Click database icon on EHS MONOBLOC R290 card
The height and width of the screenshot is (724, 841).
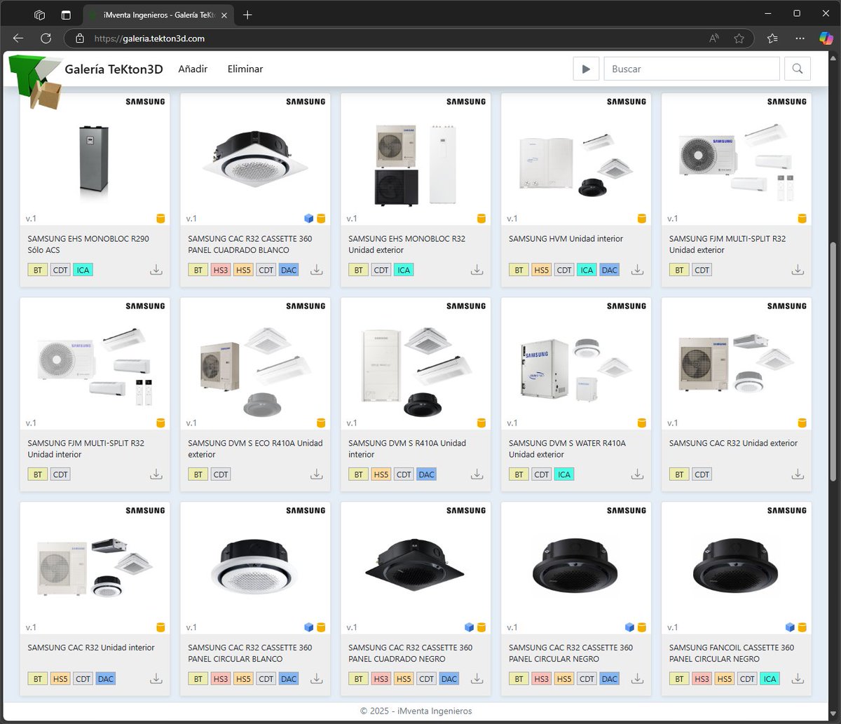(160, 219)
